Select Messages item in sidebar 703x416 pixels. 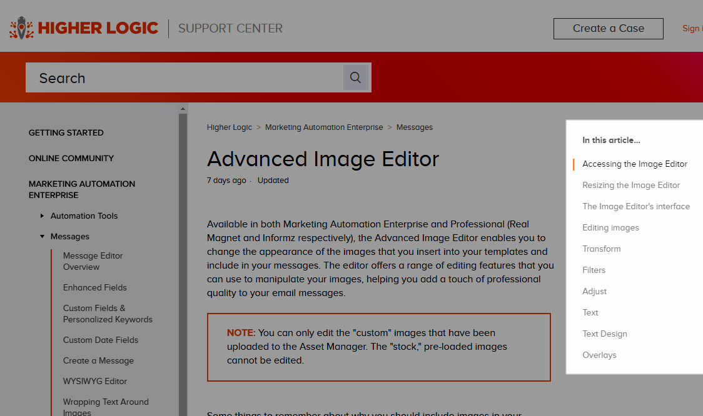tap(70, 237)
